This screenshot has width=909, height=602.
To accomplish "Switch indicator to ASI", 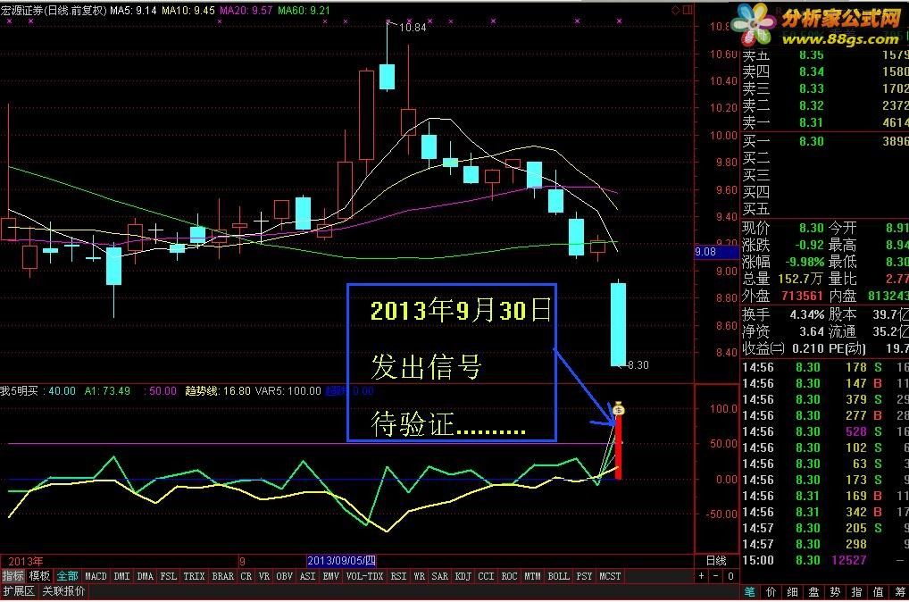I will click(x=307, y=576).
